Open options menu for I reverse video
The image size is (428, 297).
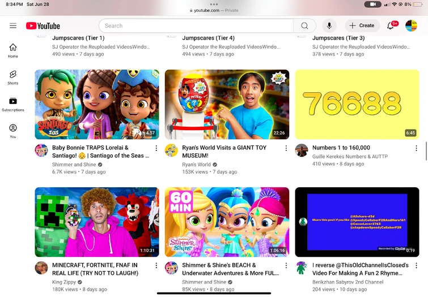(x=416, y=265)
